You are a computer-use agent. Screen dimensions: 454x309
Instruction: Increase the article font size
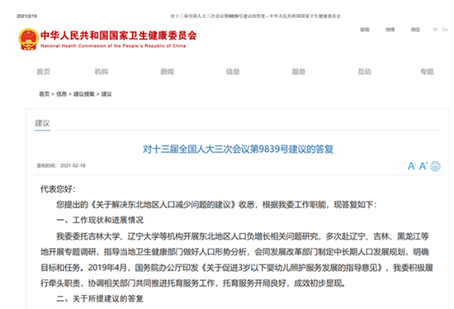pyautogui.click(x=423, y=166)
